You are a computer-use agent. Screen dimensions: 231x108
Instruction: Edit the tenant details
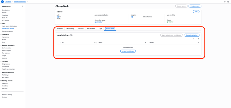196,12
